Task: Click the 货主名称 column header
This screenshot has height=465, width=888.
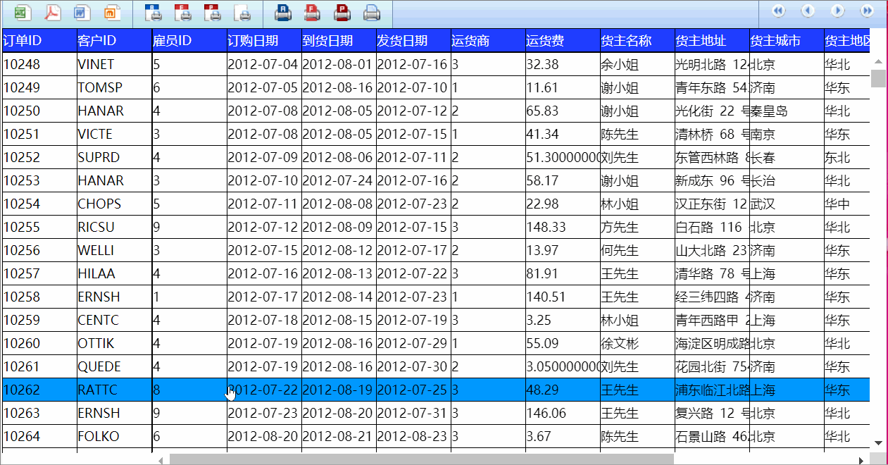Action: (637, 41)
